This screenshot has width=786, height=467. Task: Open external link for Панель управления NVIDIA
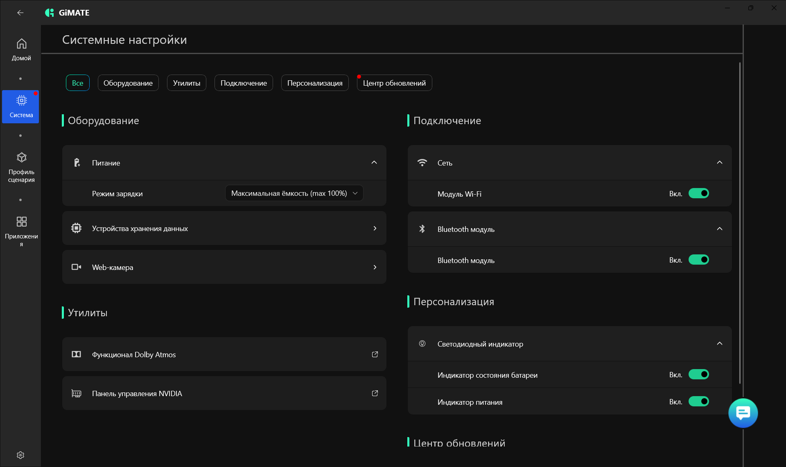pos(375,393)
